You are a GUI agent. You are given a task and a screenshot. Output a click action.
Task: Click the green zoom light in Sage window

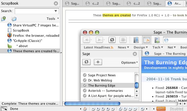tap(97, 32)
